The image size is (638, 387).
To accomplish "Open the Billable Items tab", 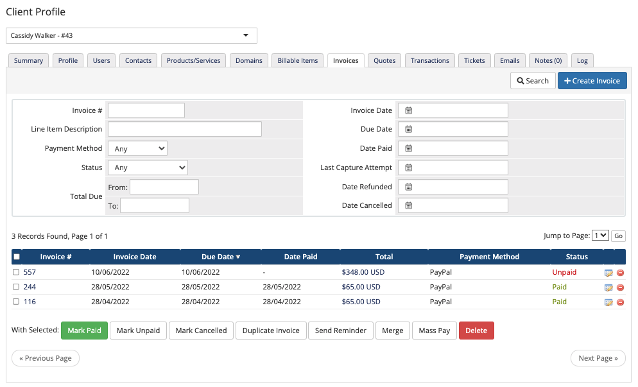I will [297, 60].
